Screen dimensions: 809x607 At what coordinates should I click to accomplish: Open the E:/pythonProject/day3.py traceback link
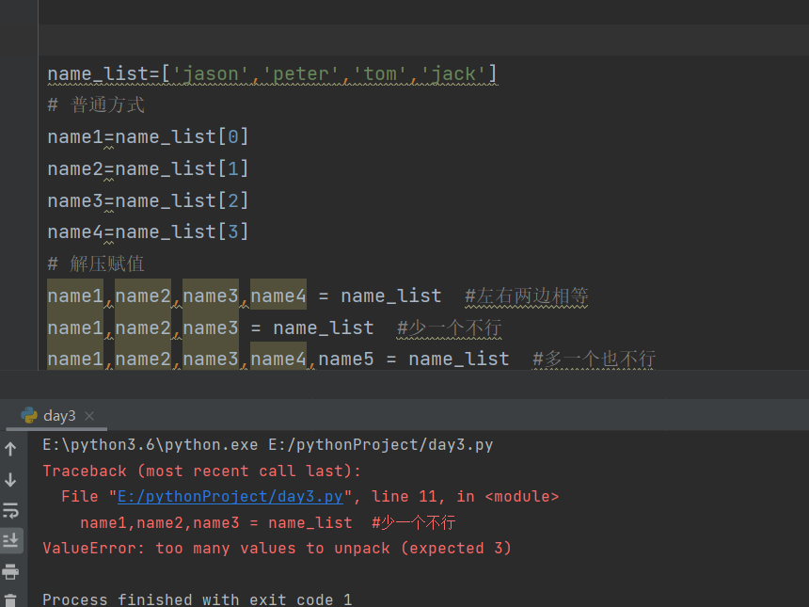230,497
